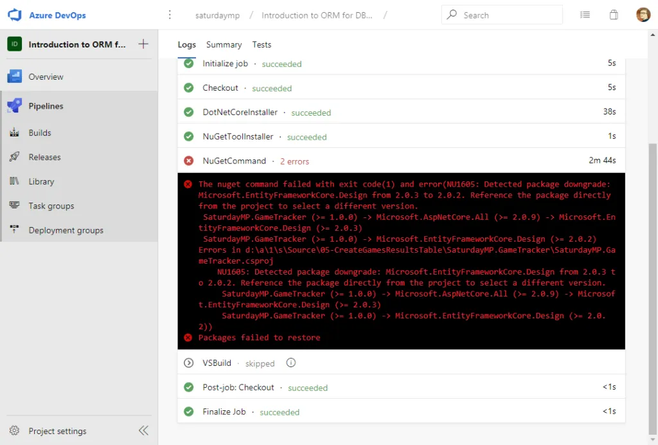Viewport: 658px width, 445px height.
Task: Click the 2m 44s duration of NuGetCommand
Action: 602,160
